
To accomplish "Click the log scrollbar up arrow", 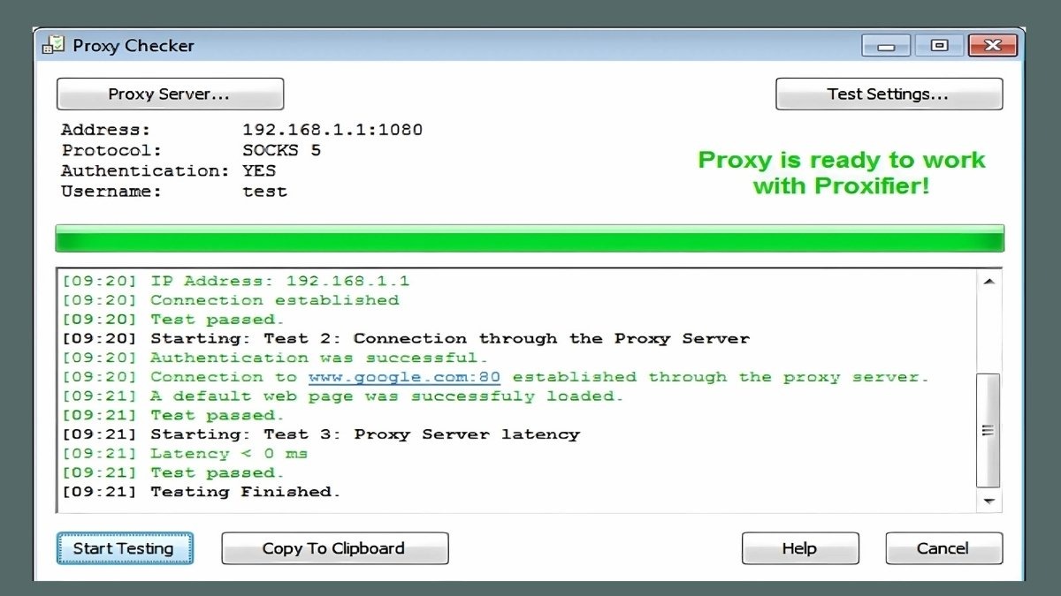I will point(988,282).
